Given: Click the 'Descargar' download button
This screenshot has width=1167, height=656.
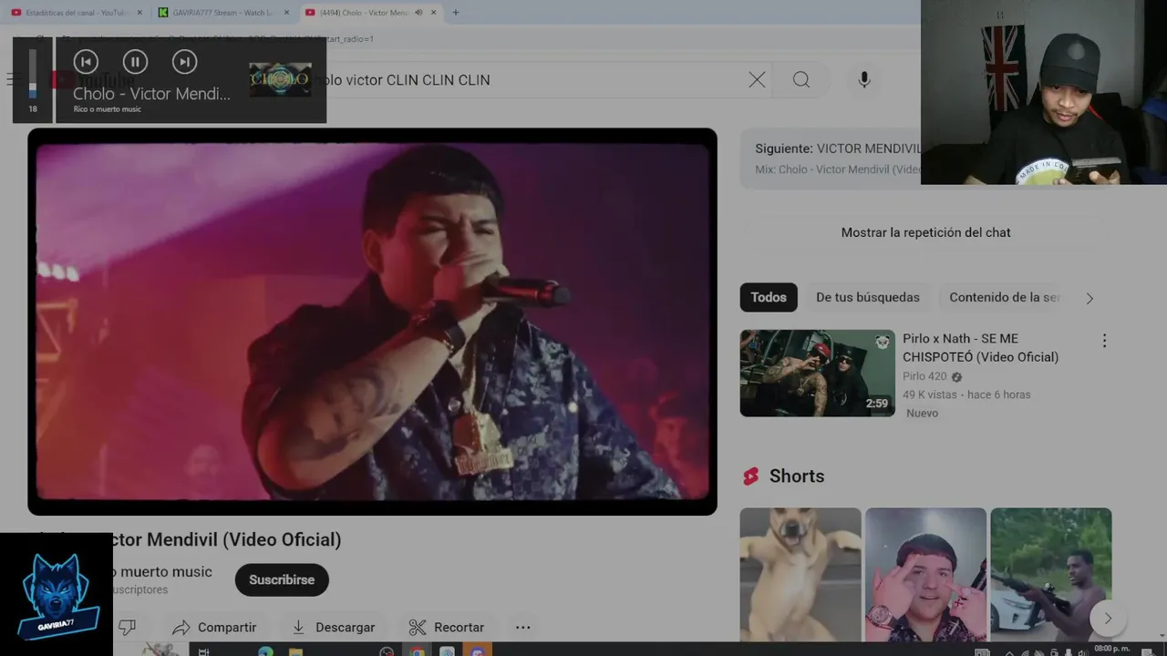Looking at the screenshot, I should (x=333, y=627).
